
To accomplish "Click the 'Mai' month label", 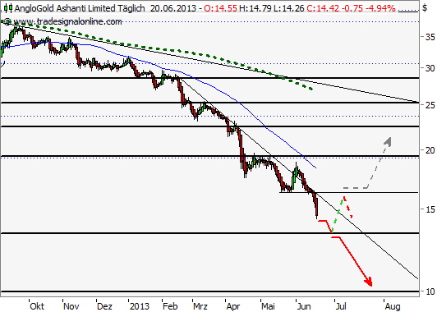I will tap(268, 306).
